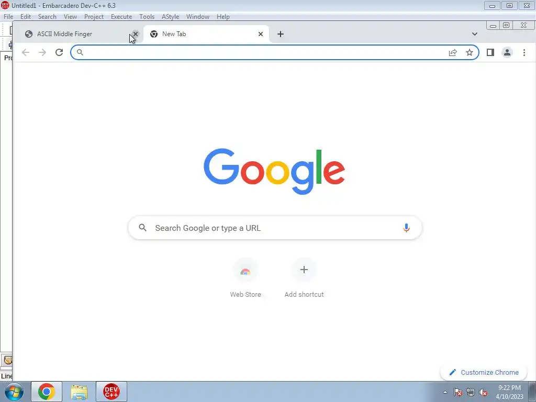
Task: Open Action Center flag tray icon
Action: coord(458,392)
